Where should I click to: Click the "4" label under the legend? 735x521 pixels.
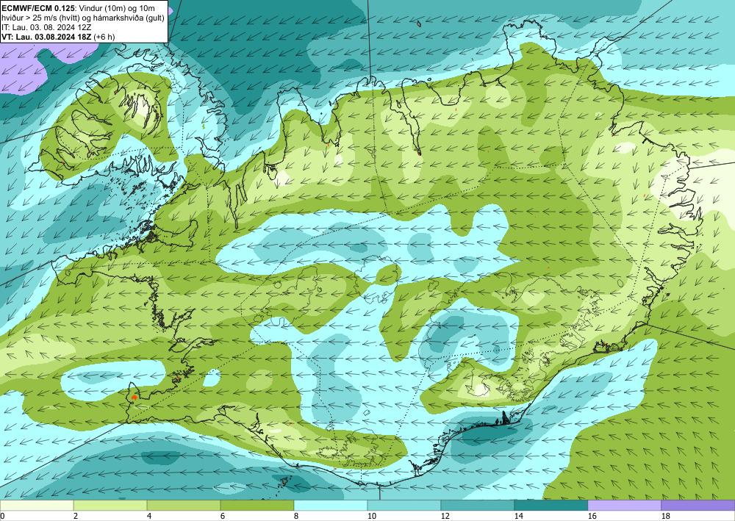coord(149,516)
